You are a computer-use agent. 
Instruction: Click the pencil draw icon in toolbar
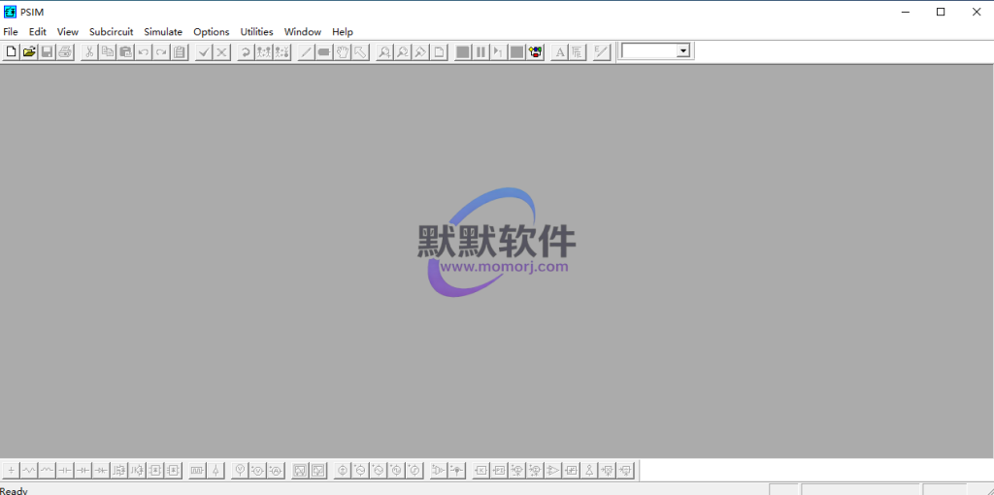point(602,52)
